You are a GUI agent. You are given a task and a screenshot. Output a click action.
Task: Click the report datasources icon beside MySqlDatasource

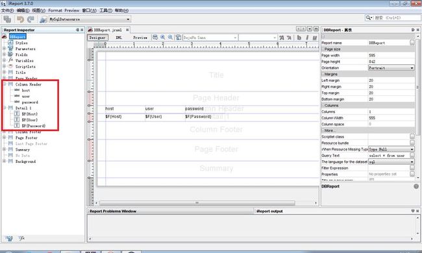(43, 19)
